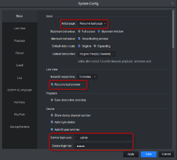Open the Backup/Restore tab
The image size is (177, 160).
click(x=20, y=127)
